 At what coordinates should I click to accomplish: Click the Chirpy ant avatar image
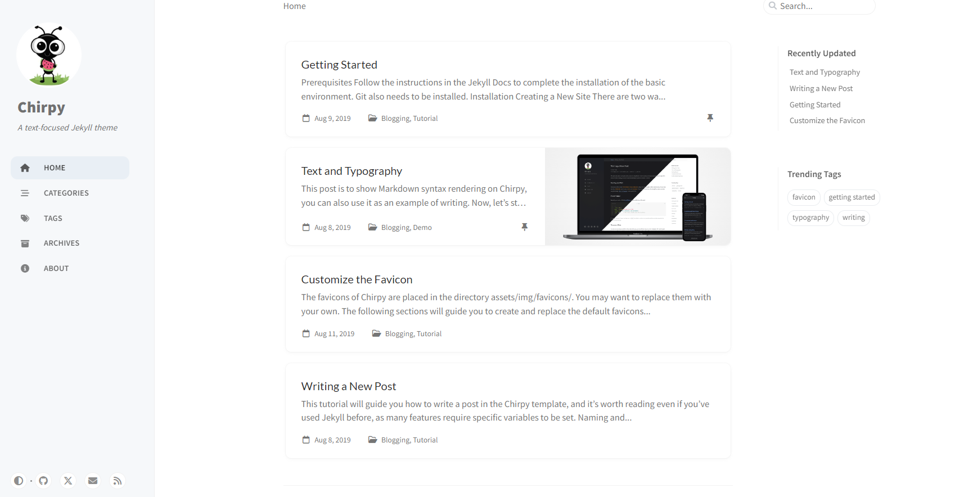pyautogui.click(x=49, y=55)
